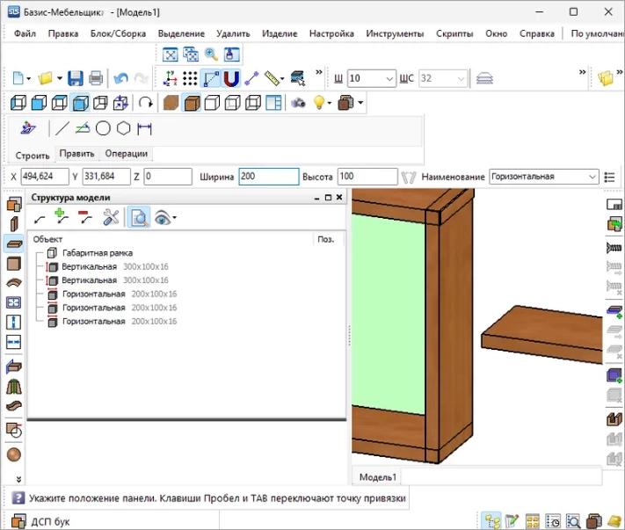The image size is (625, 530).
Task: Click the add-node green plus icon in structure panel
Action: coord(62,216)
